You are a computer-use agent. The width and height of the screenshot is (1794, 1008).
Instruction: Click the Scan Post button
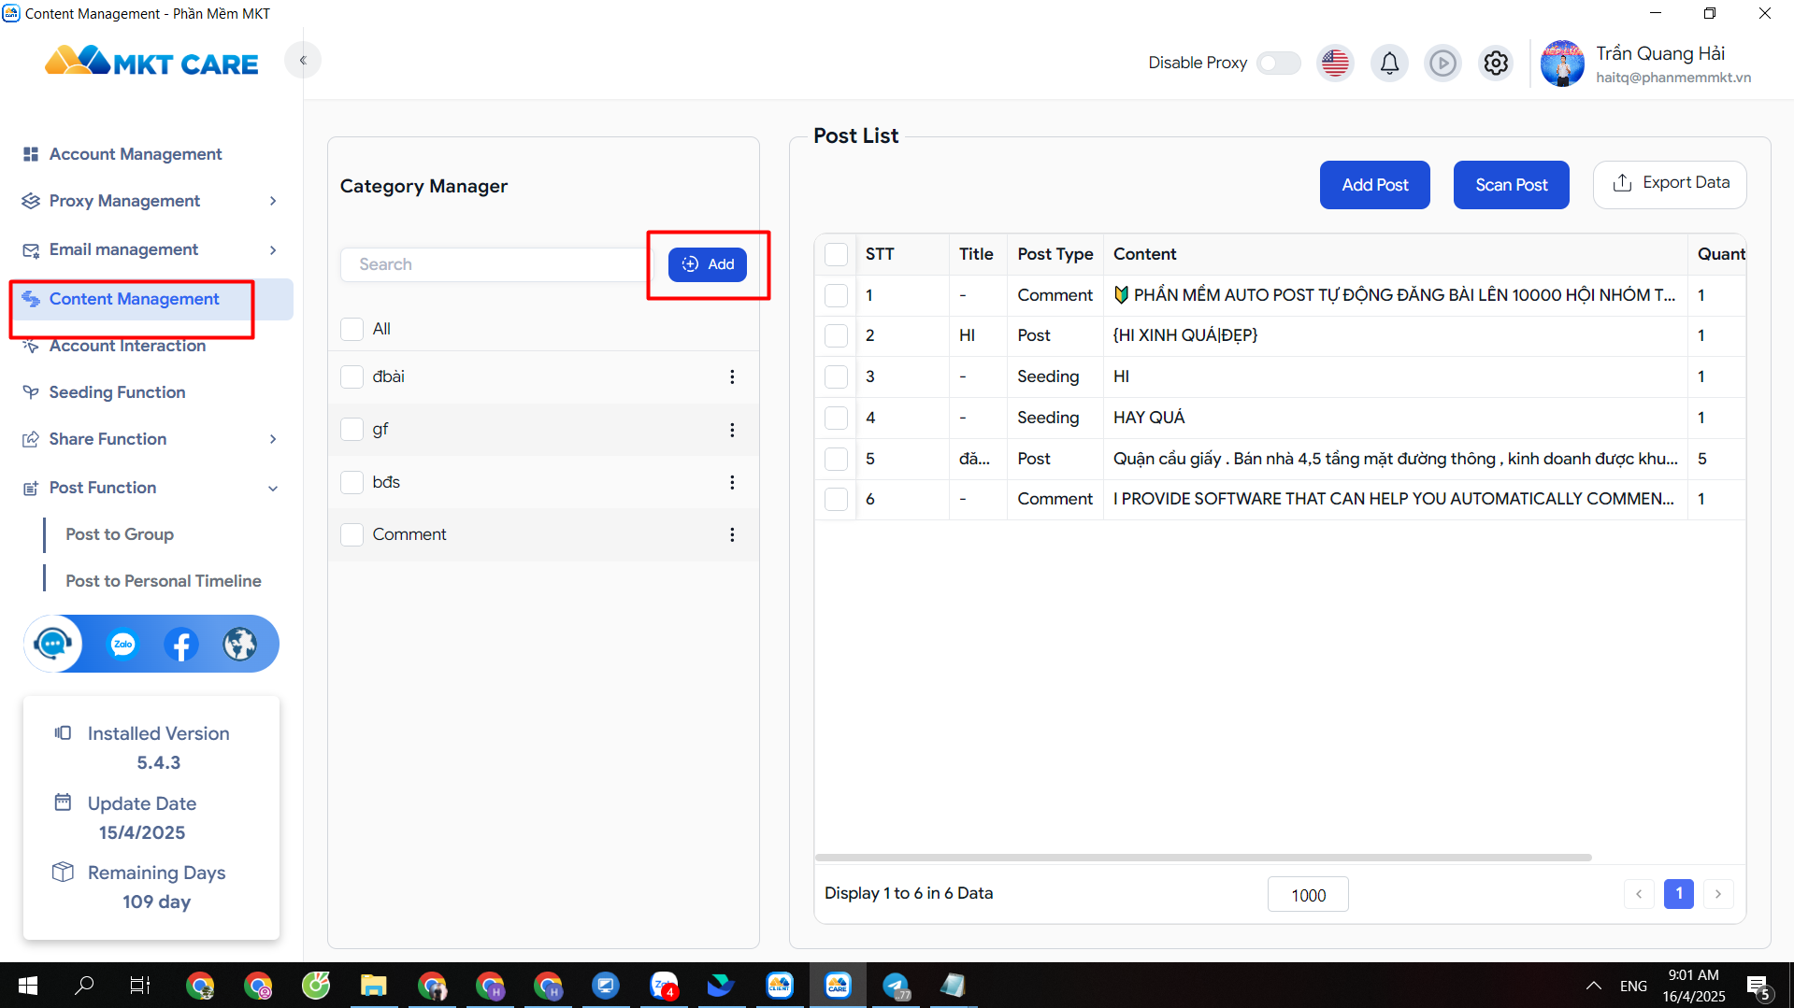1511,185
